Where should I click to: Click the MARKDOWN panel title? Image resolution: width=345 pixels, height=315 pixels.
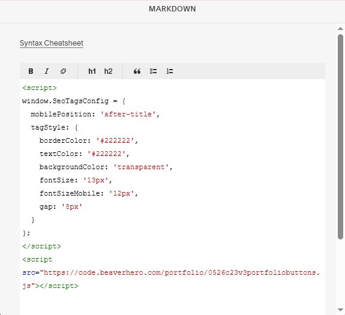(172, 9)
